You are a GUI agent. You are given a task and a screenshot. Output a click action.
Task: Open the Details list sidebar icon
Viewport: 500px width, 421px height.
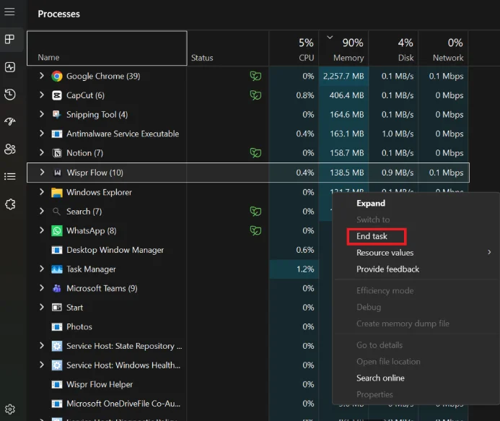point(9,176)
